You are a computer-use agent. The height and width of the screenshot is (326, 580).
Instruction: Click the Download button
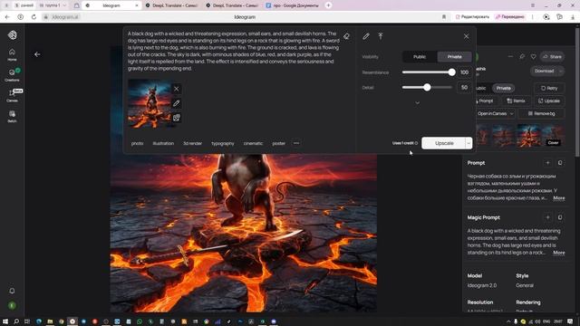pos(544,71)
